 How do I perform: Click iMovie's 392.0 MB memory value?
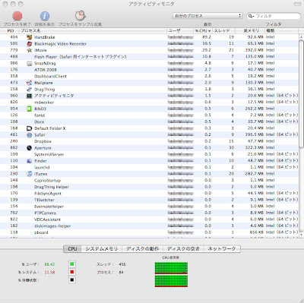[x=255, y=50]
